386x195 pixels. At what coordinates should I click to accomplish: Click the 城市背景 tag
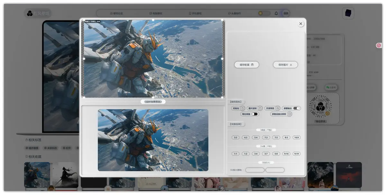tap(32, 148)
